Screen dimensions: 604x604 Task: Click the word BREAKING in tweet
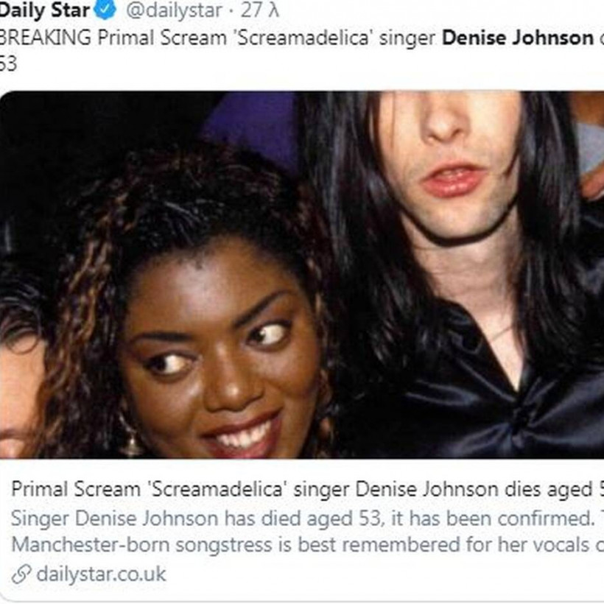(46, 38)
